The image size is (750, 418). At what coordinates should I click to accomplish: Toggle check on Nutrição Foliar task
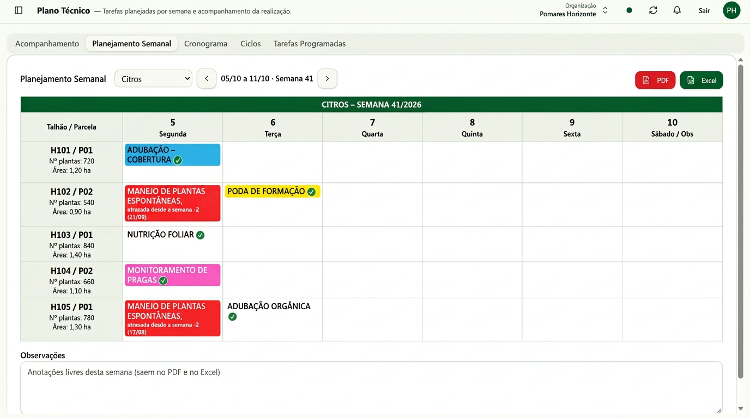coord(200,235)
